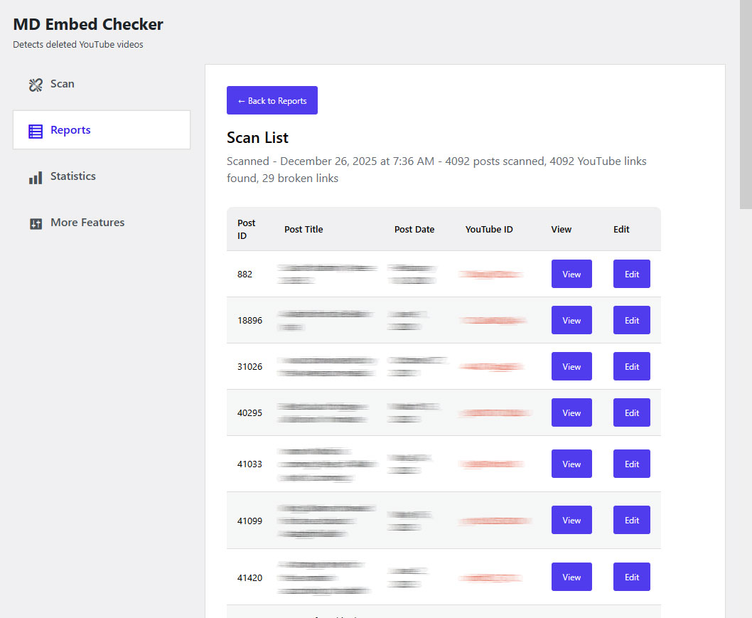
Task: Click post ID 31026 cell
Action: 250,366
